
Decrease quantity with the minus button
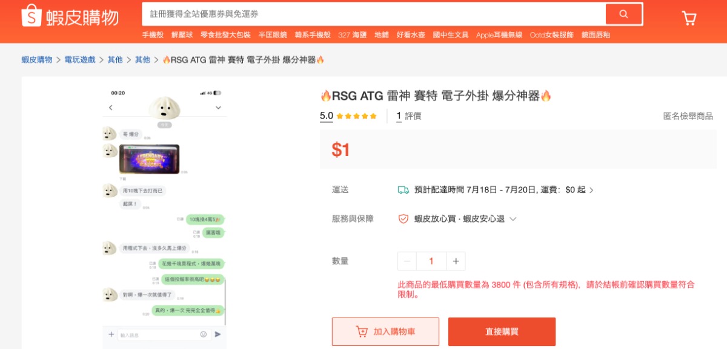(407, 261)
